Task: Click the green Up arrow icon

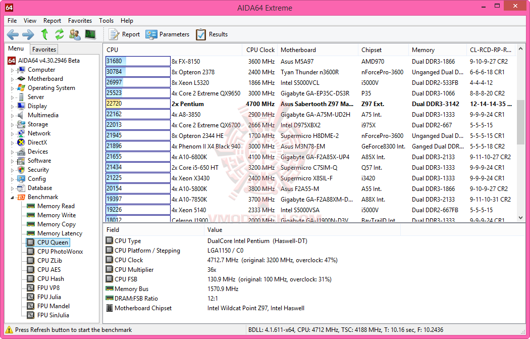Action: [44, 34]
